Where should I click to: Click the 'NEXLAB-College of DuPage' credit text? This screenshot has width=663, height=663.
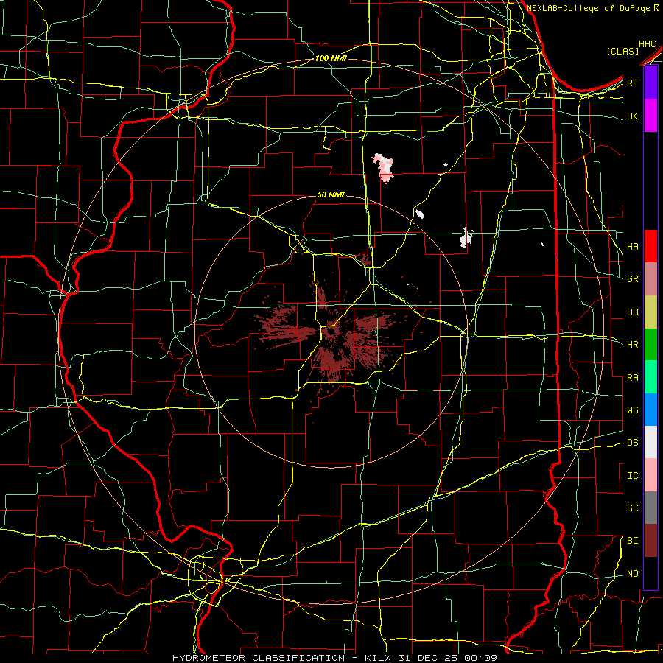coord(588,8)
